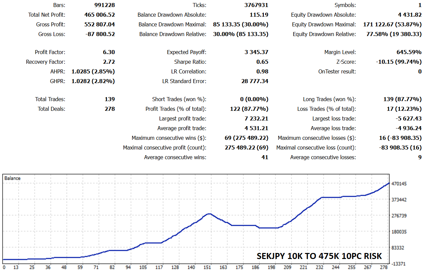Click the LR Standard Error value 28 777.34
The image size is (426, 273).
255,81
